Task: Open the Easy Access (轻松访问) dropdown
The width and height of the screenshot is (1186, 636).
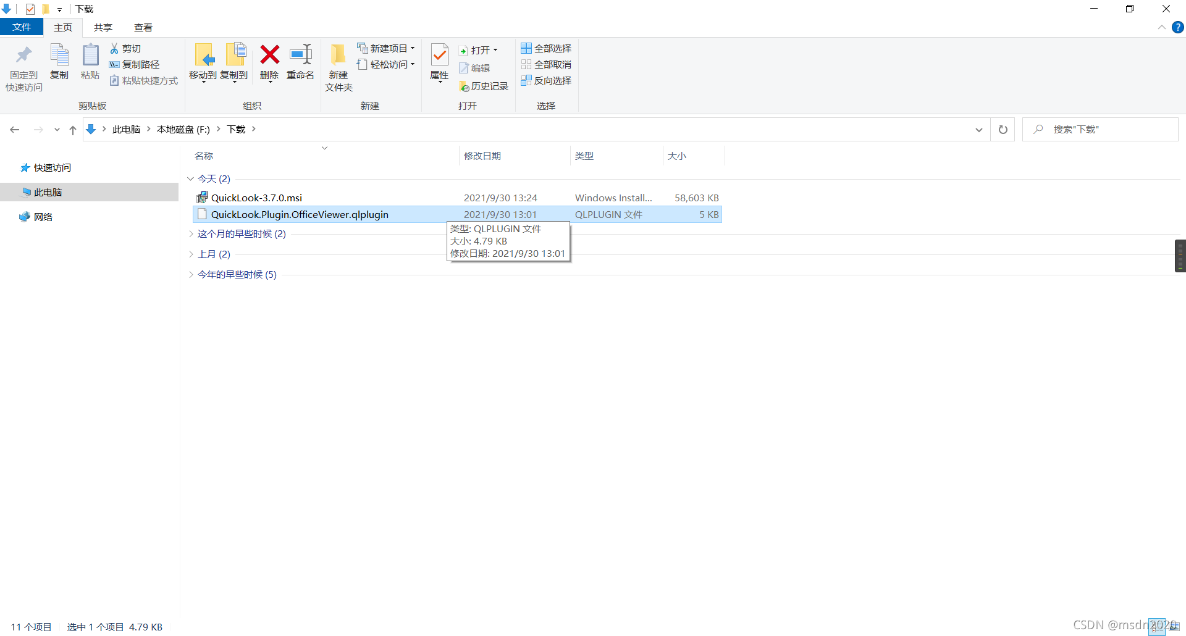Action: tap(386, 64)
